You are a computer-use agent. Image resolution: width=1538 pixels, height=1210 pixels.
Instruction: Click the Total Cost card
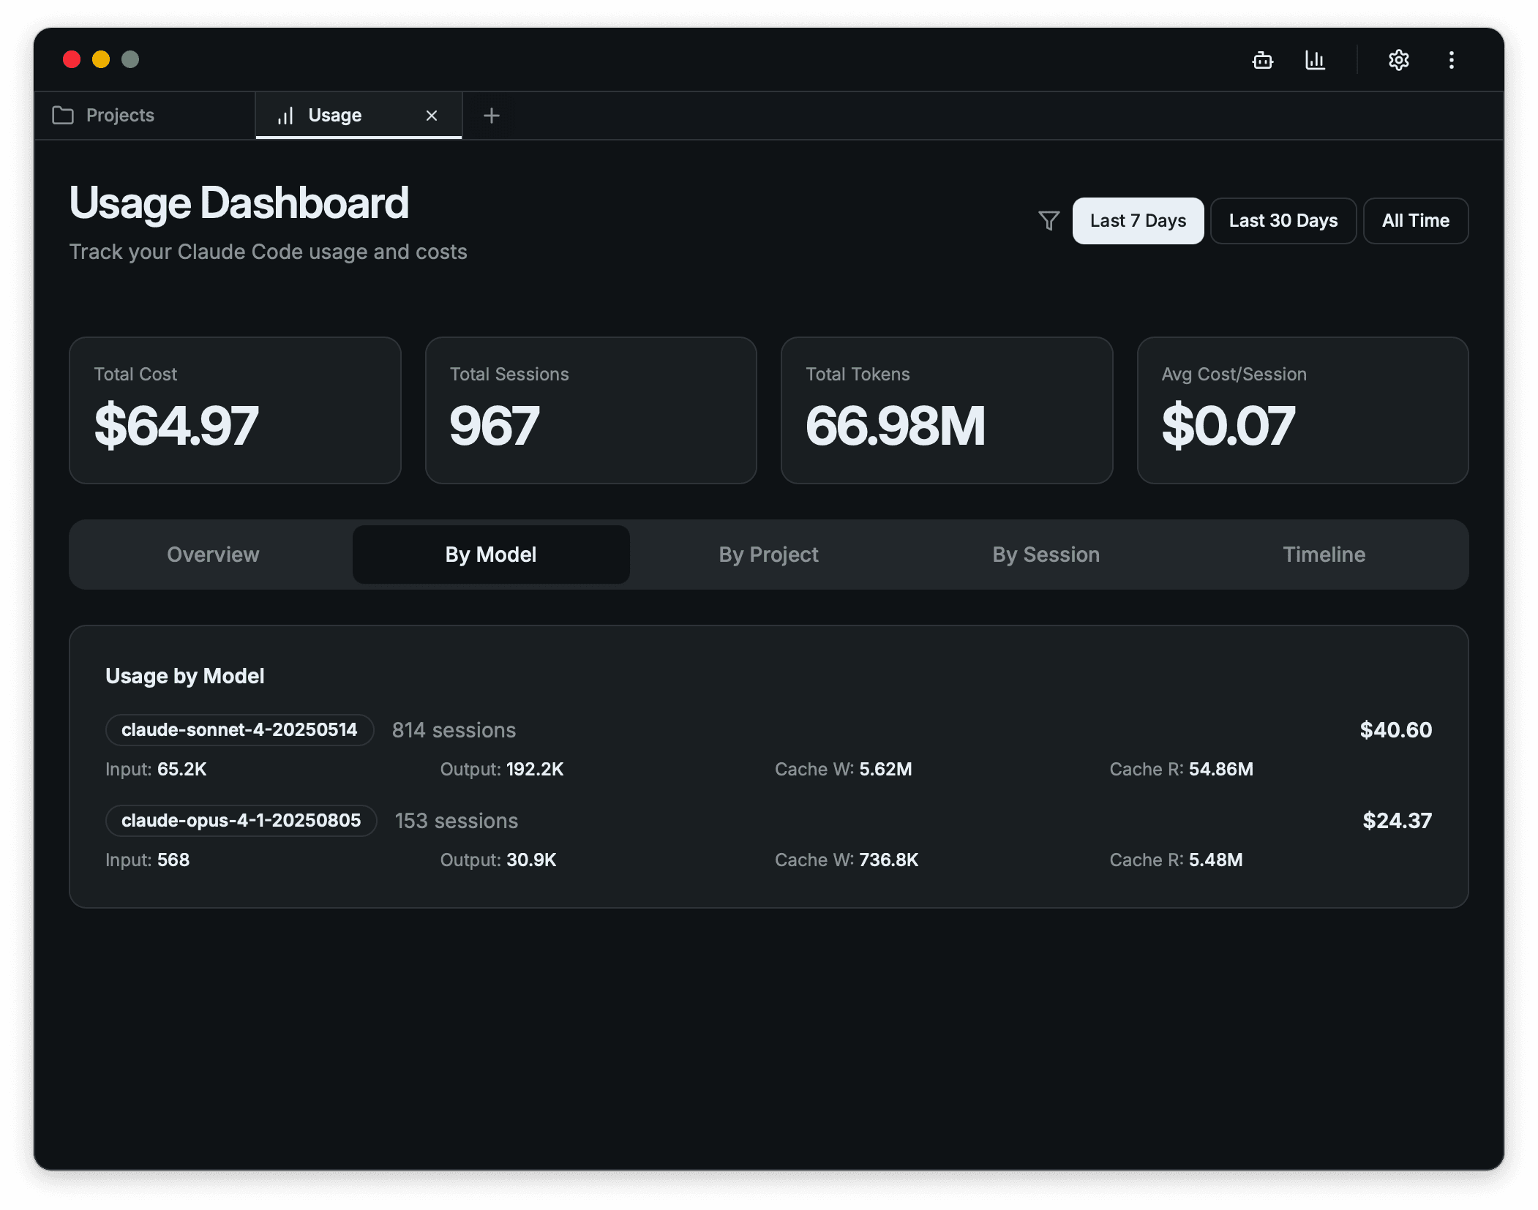click(235, 410)
